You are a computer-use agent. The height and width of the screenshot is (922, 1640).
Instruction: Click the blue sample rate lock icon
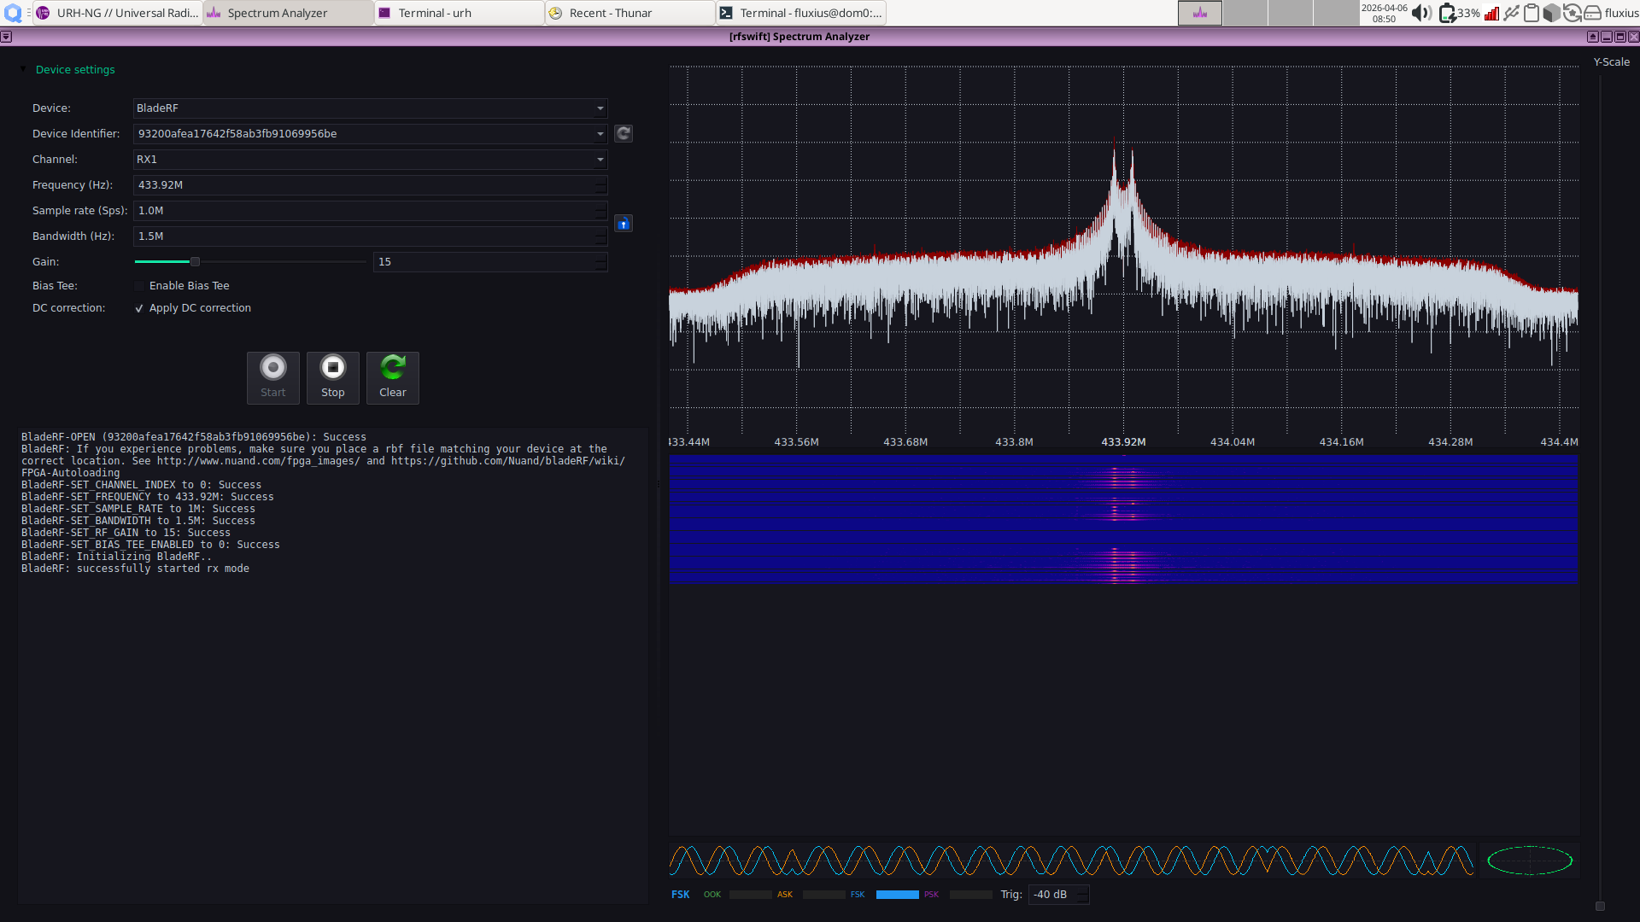click(x=624, y=224)
